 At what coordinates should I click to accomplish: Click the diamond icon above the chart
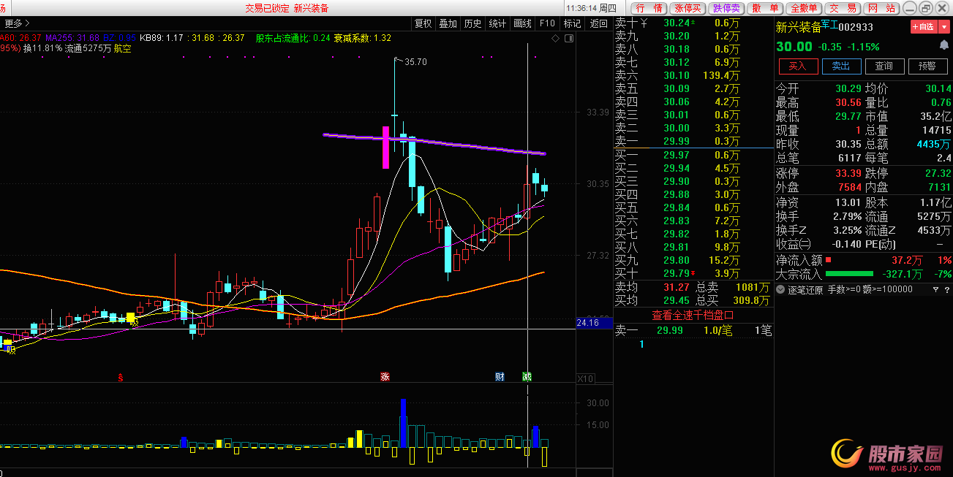pos(556,38)
